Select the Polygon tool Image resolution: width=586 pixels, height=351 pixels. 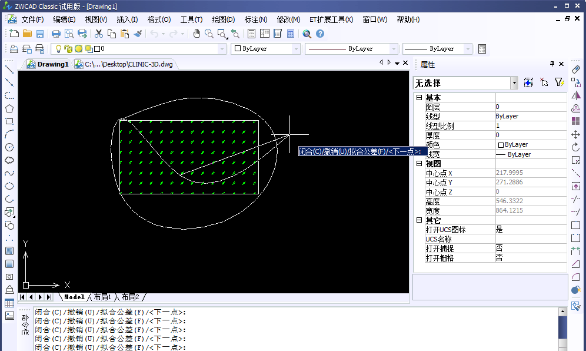(8, 109)
